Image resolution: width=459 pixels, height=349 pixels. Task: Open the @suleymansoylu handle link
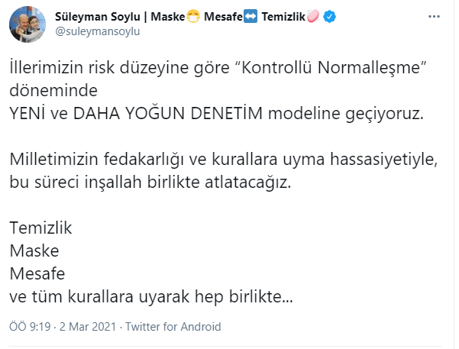click(98, 31)
